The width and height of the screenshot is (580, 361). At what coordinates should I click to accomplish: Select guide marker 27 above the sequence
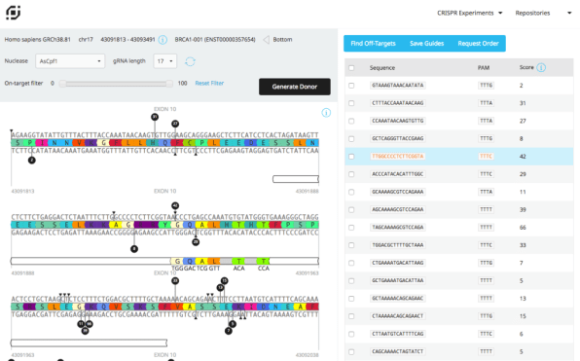(x=175, y=124)
